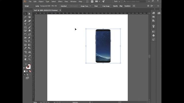The width and height of the screenshot is (184, 103).
Task: Set fill to solid Color mode
Action: (x=24, y=71)
